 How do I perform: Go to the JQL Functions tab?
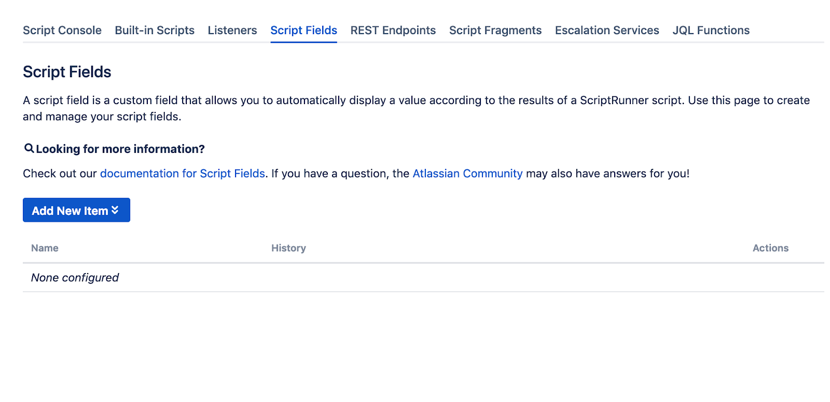tap(711, 31)
